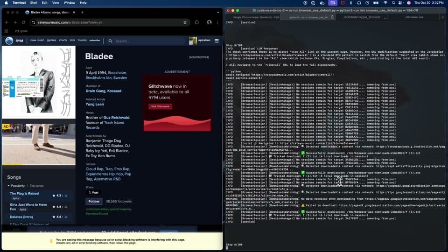448x252 pixels.
Task: Open the charts nav link
Action: pos(63,40)
